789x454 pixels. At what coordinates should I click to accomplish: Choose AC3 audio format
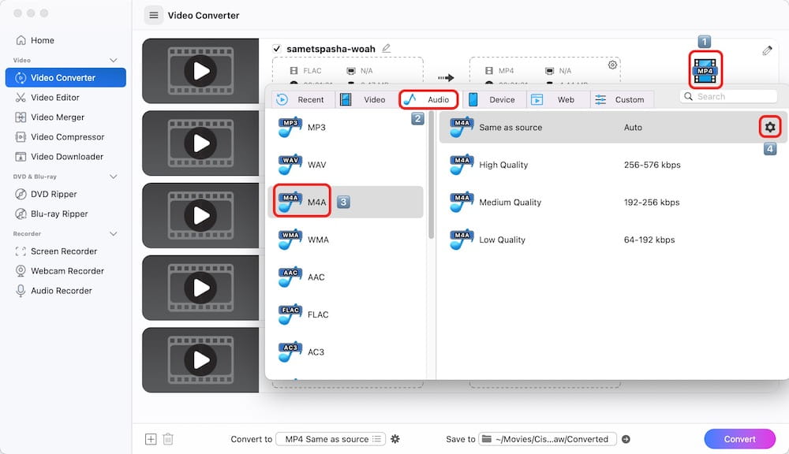click(x=346, y=352)
